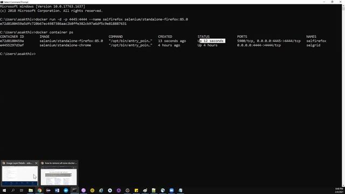Viewport: 345px width, 194px height.
Task: Click image name selenium/standalone-firefox:85.0 in table
Action: click(x=71, y=41)
